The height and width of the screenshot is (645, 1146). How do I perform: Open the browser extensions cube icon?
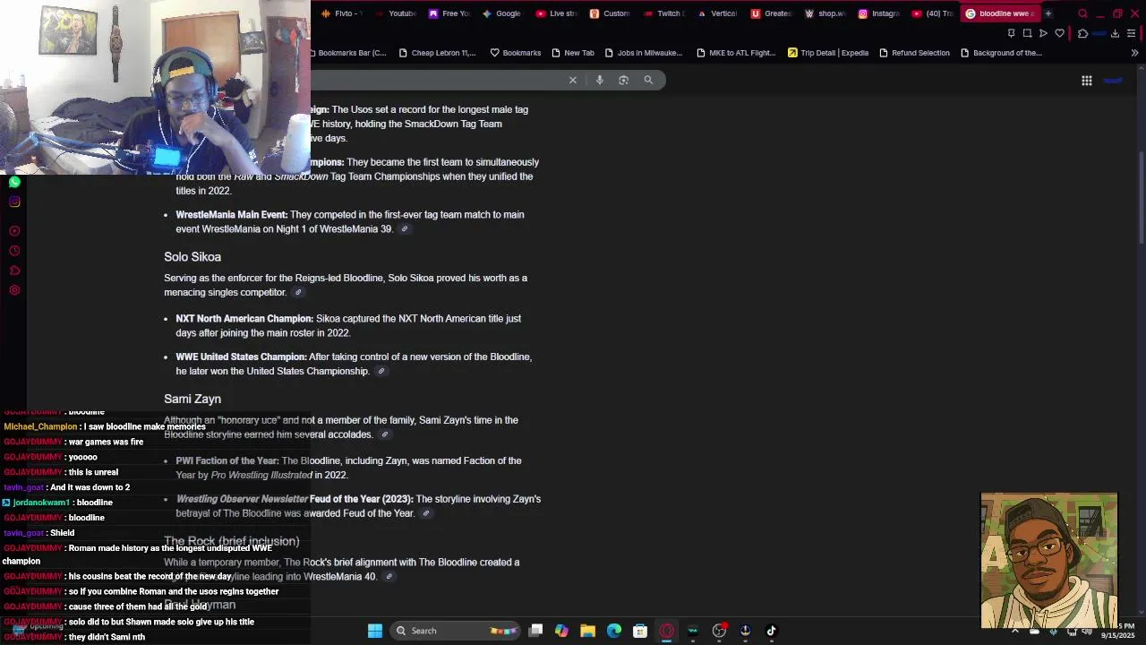[1082, 33]
